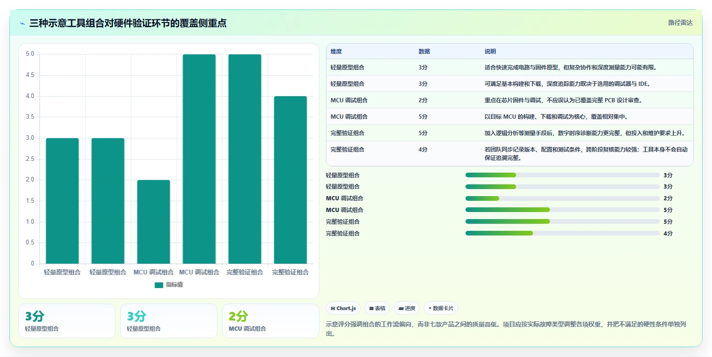Screen dimensions: 712x357
Task: Click the 数据 column header in the table
Action: 424,52
